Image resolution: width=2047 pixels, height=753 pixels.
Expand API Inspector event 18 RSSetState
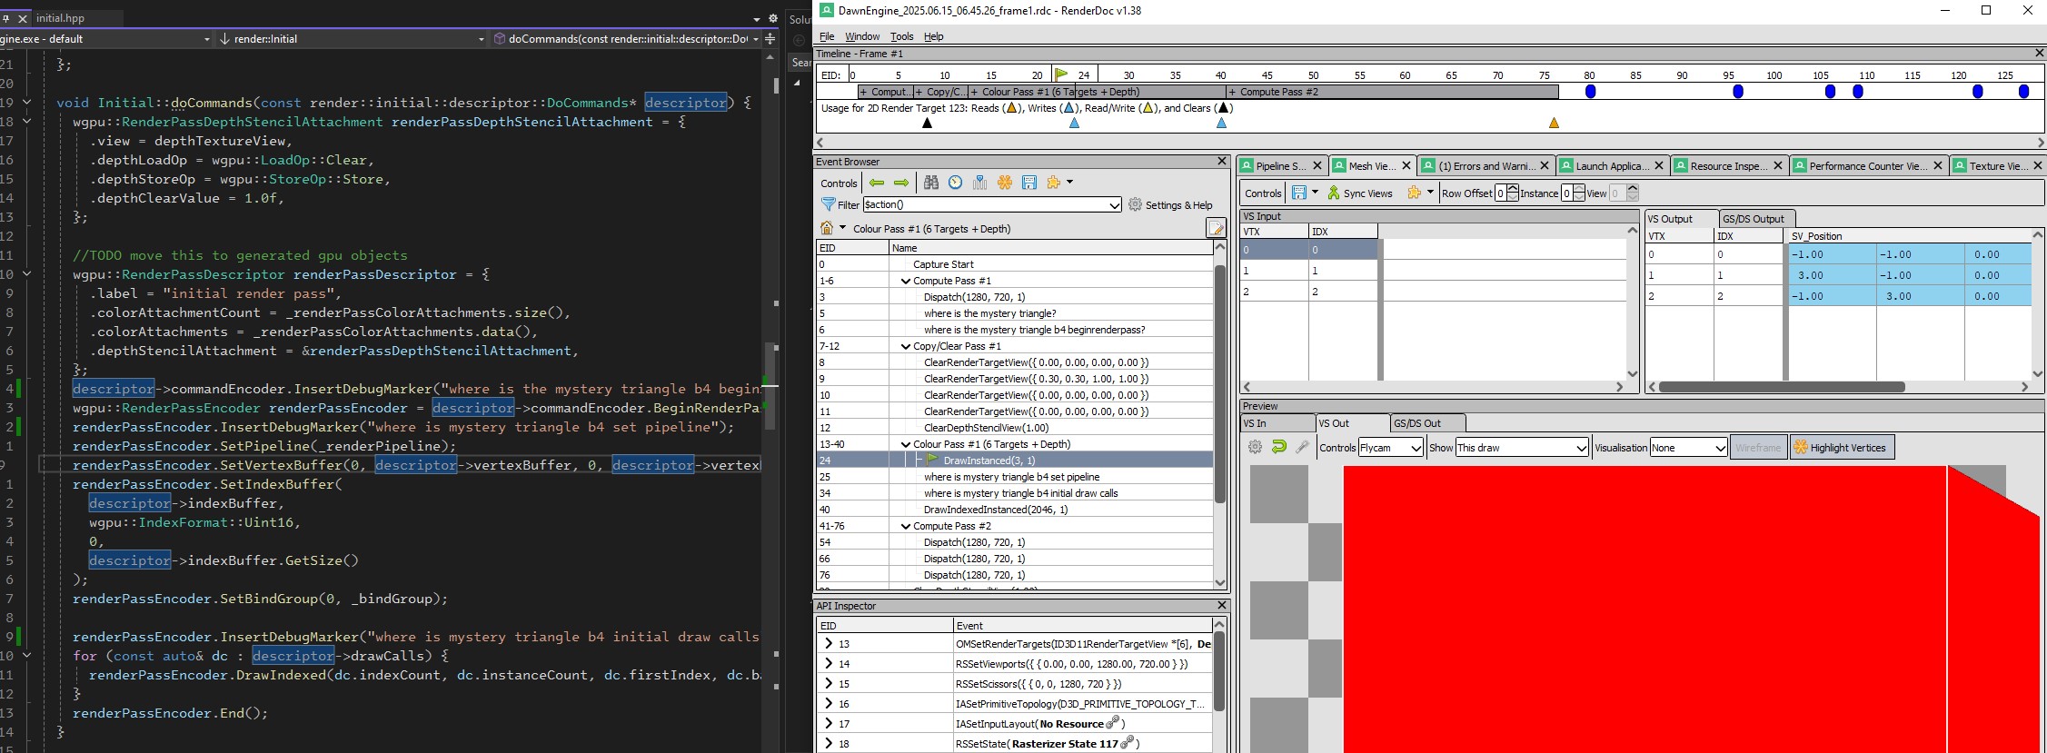click(828, 743)
